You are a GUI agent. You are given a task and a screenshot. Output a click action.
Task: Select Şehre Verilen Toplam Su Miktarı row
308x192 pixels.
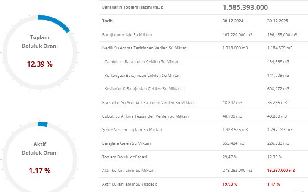coord(132,130)
